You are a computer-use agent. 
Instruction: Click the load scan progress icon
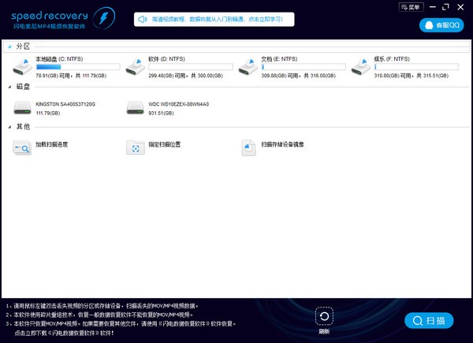pyautogui.click(x=22, y=147)
